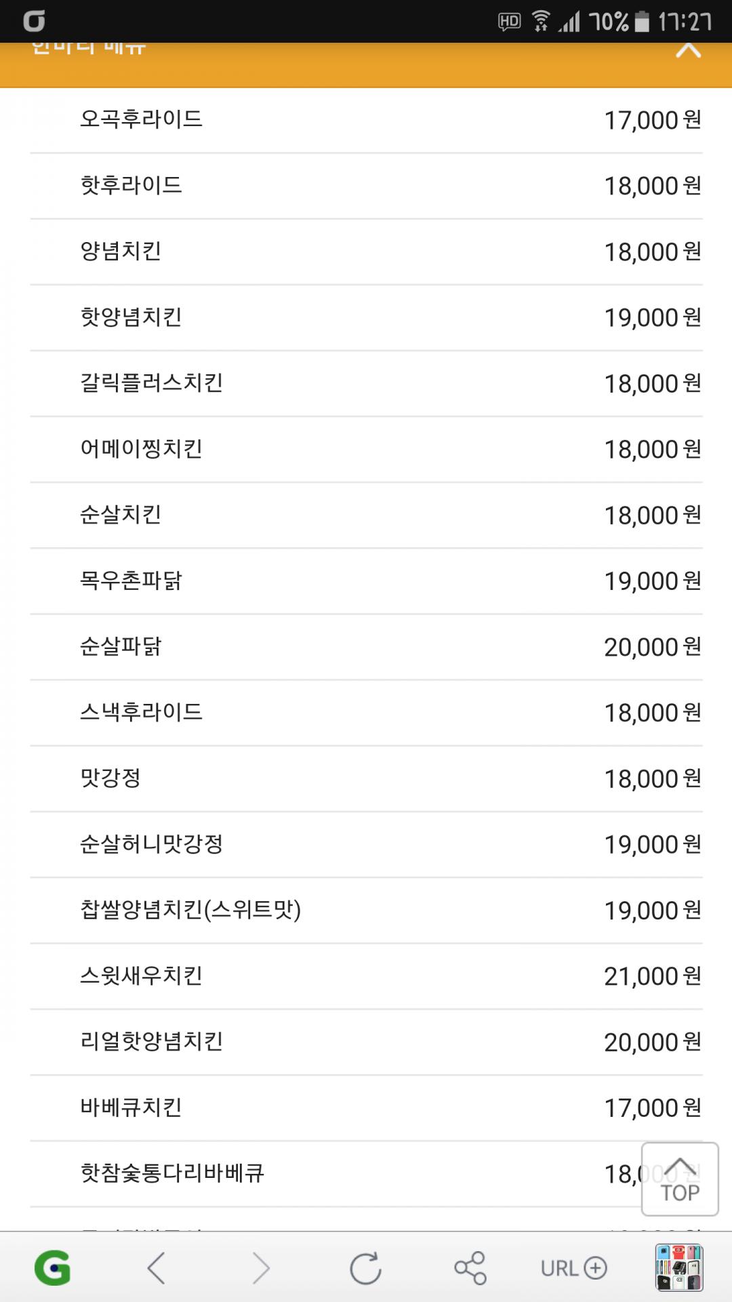The image size is (732, 1302).
Task: Reload the page with refresh icon
Action: pyautogui.click(x=365, y=1267)
